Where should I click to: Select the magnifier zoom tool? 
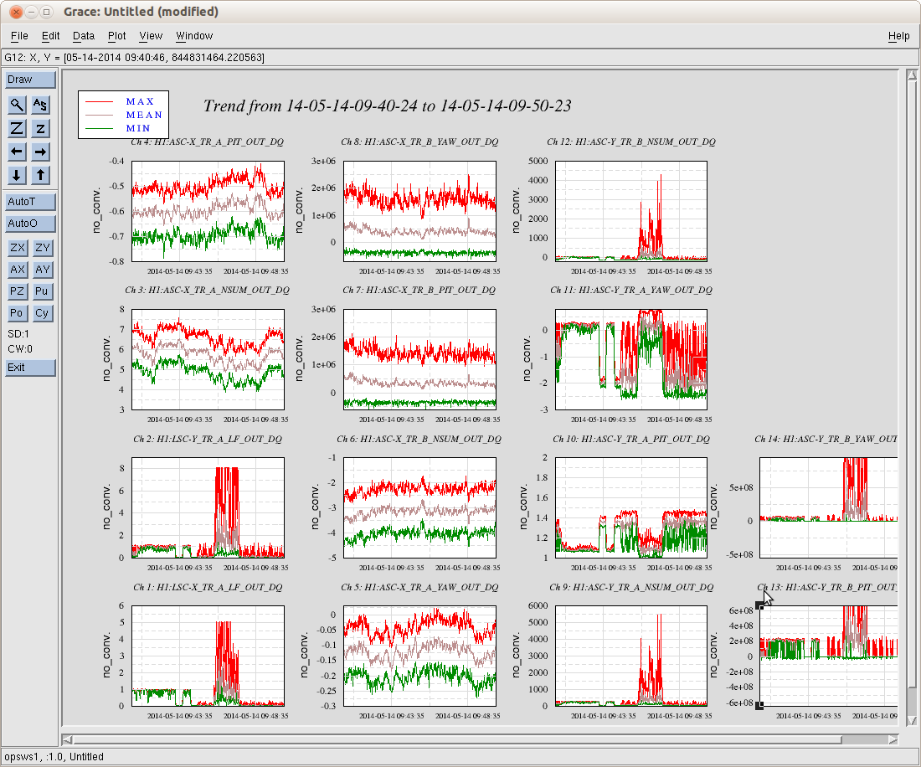point(17,106)
